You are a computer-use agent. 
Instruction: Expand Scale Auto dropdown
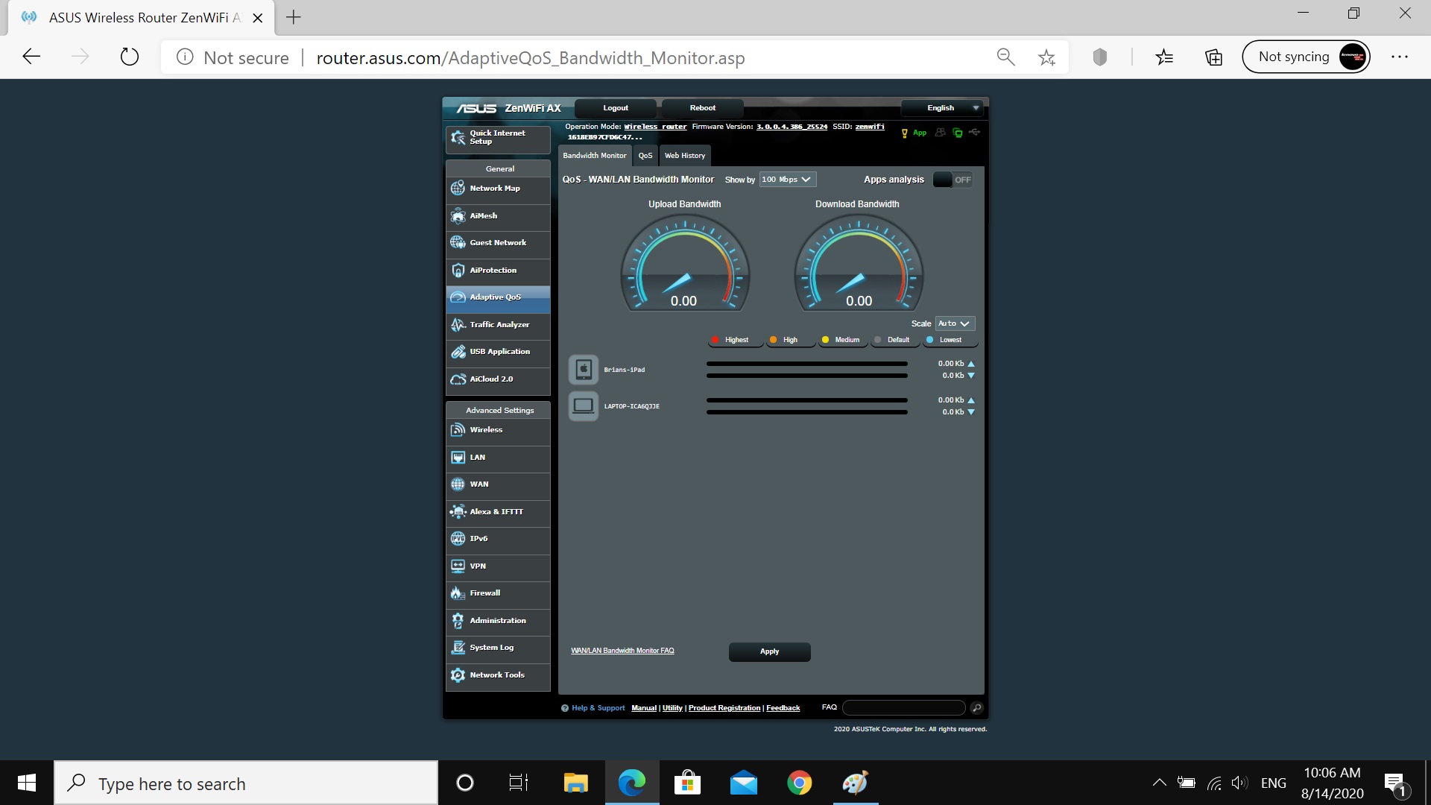[953, 323]
